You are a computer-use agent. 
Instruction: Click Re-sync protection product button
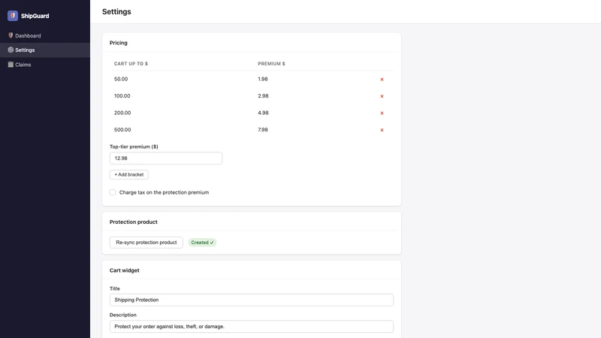(146, 242)
